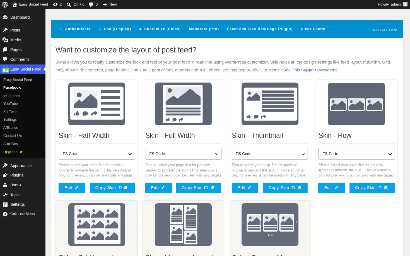The height and width of the screenshot is (256, 410).
Task: Open Facebook Like Box(Page Plugin) tab
Action: coord(260,29)
